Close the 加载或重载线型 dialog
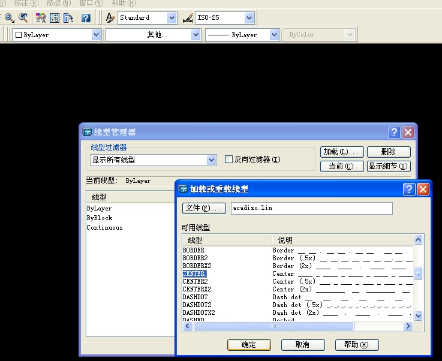This screenshot has width=442, height=361. [423, 189]
